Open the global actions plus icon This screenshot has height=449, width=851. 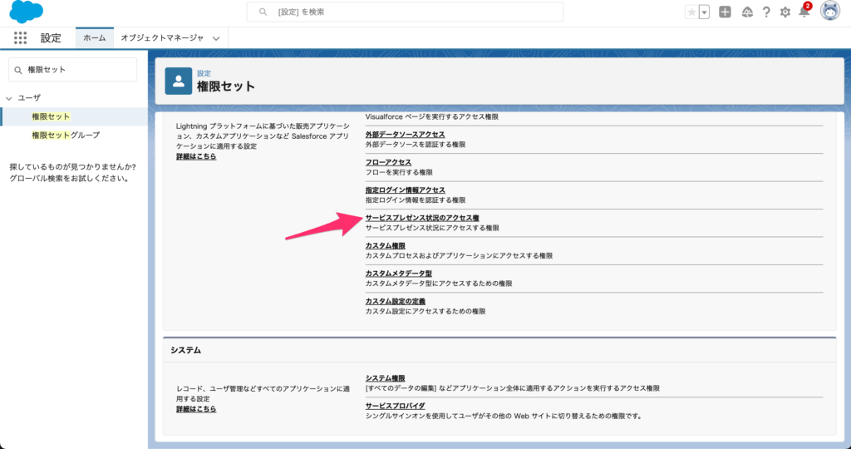tap(726, 12)
